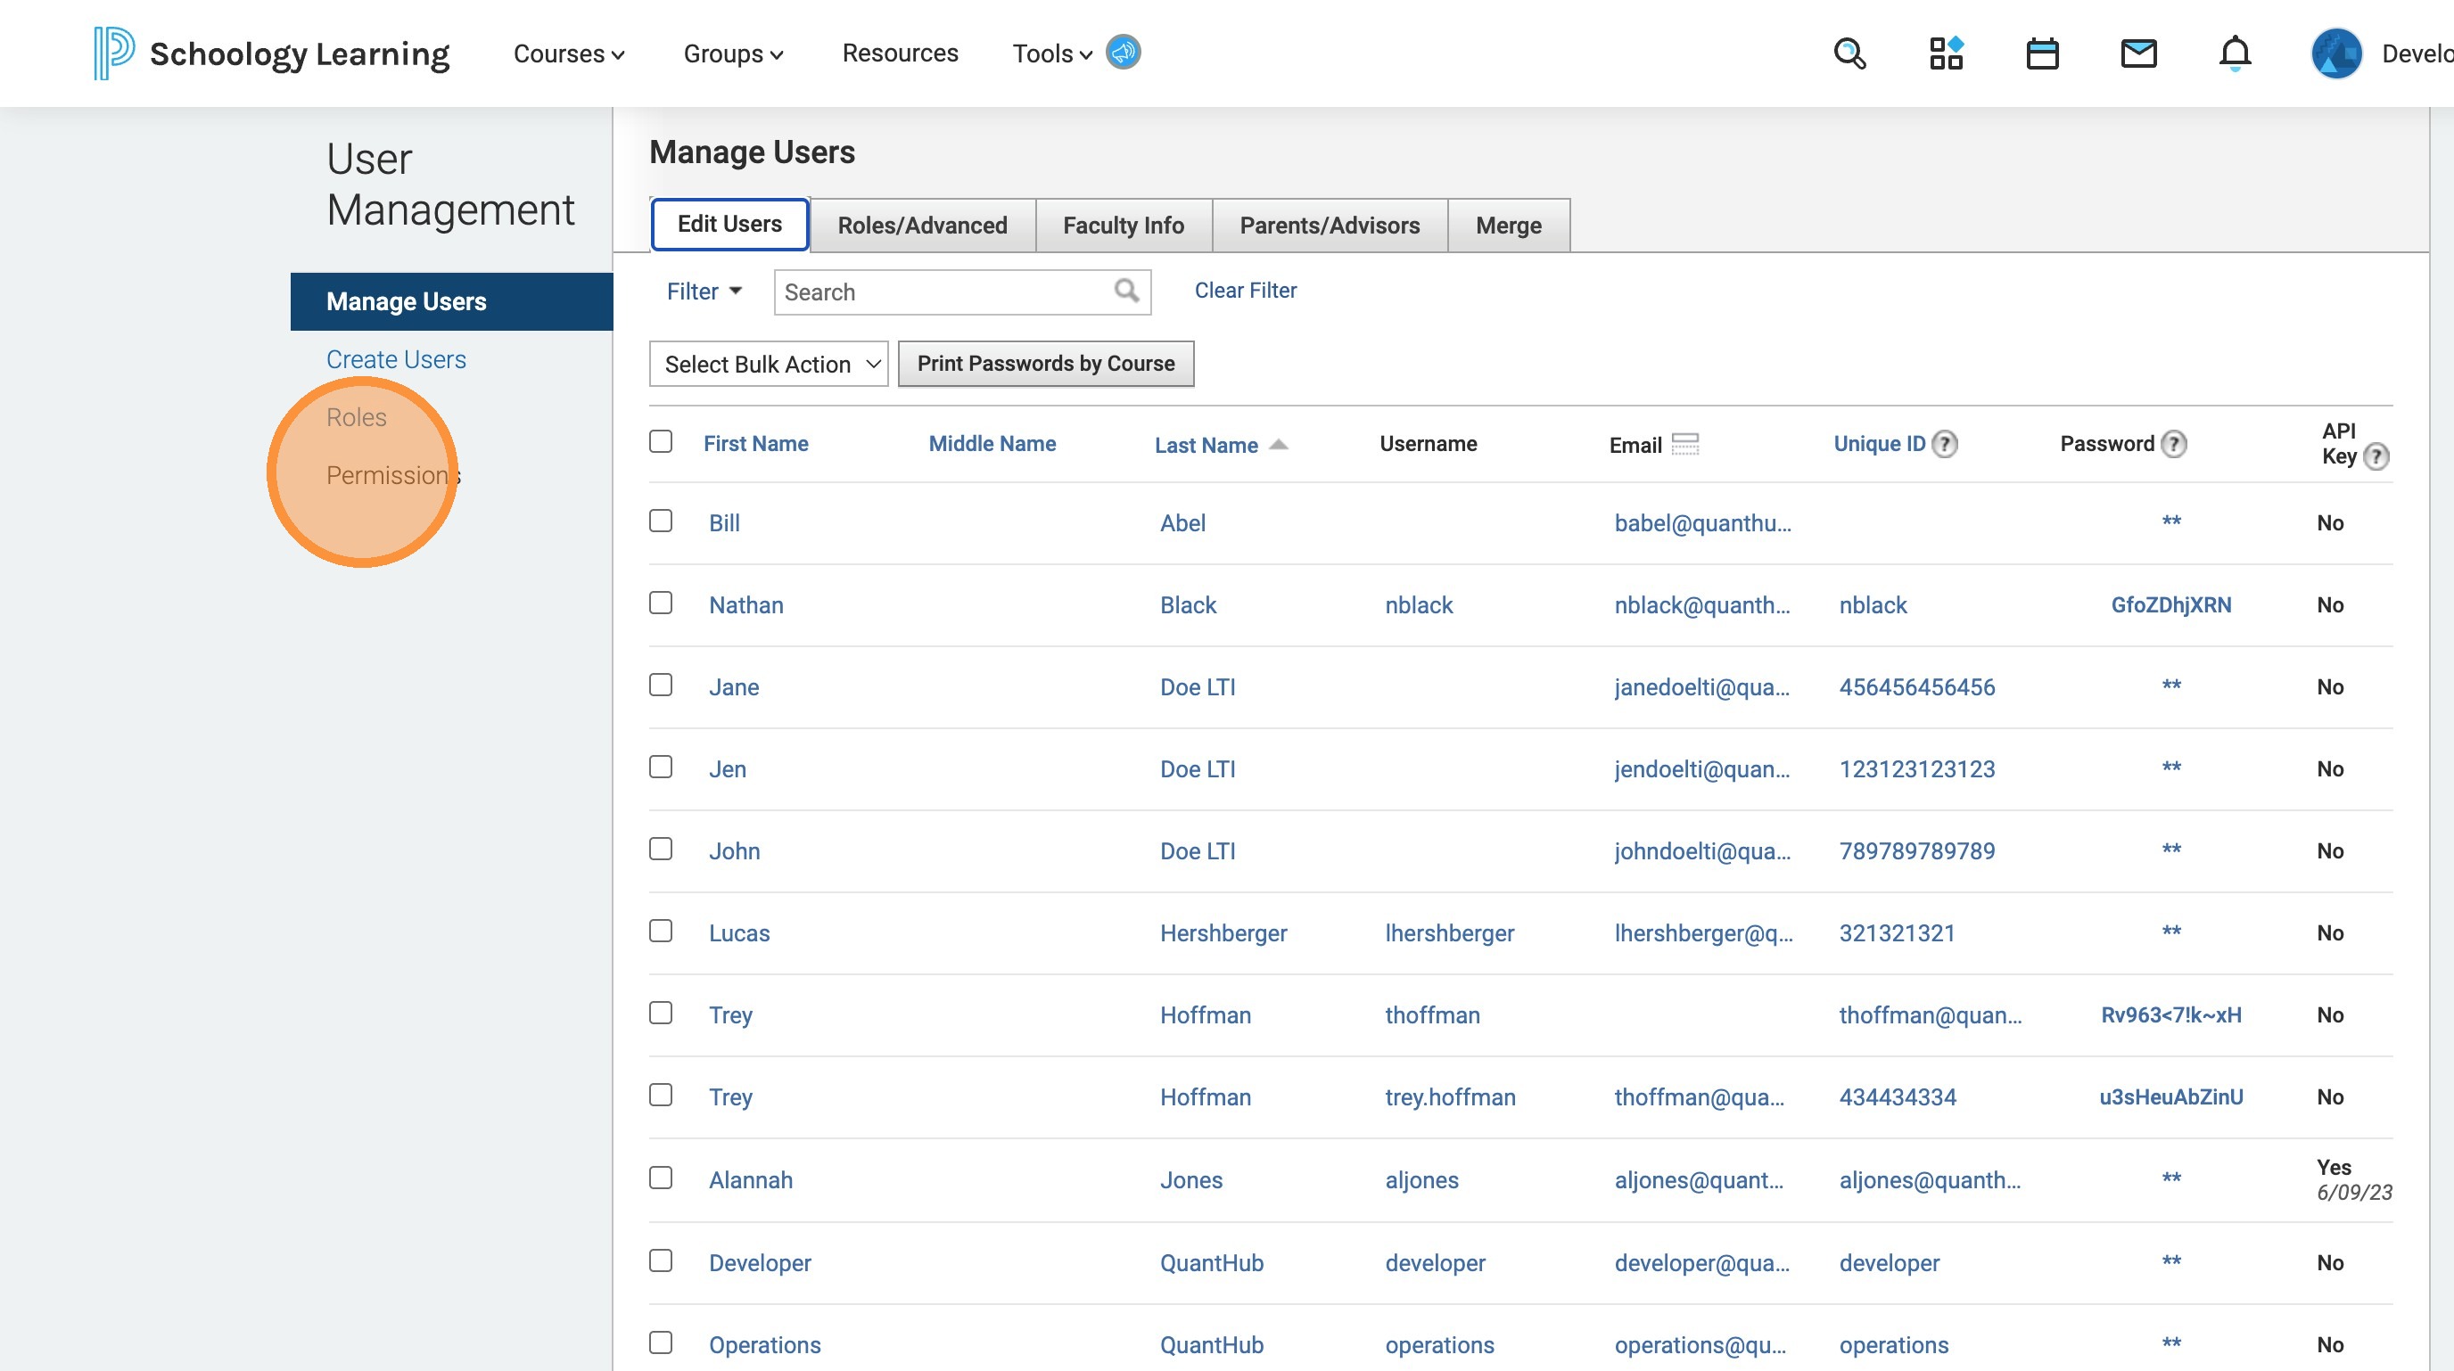Select the checkbox next to Alannah Jones
The width and height of the screenshot is (2454, 1371).
point(660,1178)
